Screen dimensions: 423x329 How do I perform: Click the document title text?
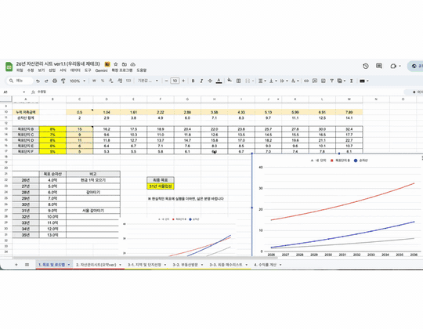58,64
